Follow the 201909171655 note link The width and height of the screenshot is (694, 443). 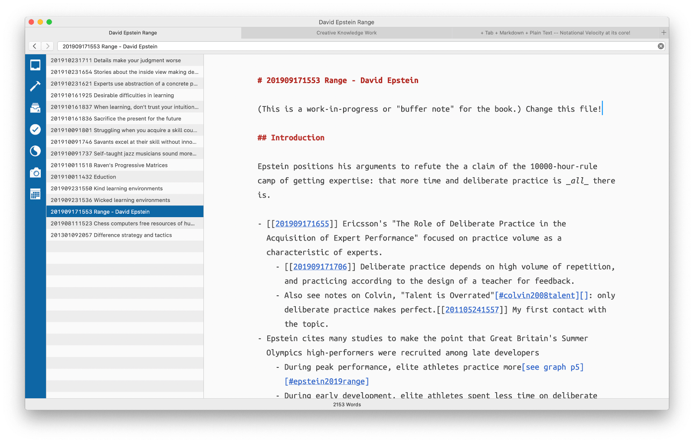coord(302,224)
